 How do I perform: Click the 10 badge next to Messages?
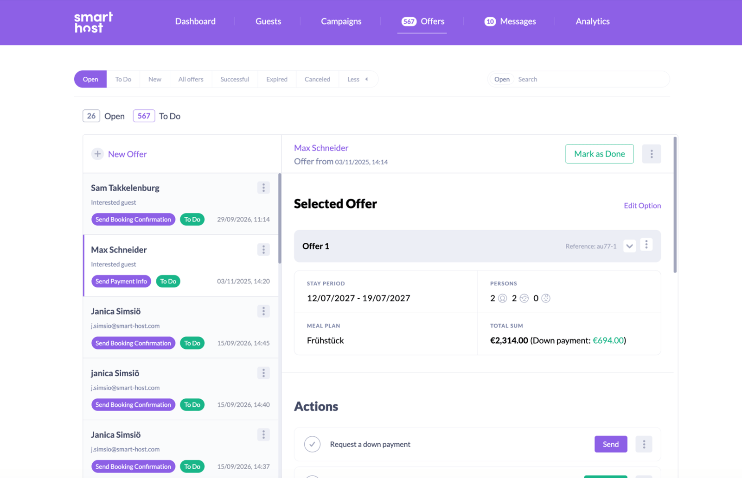coord(490,21)
